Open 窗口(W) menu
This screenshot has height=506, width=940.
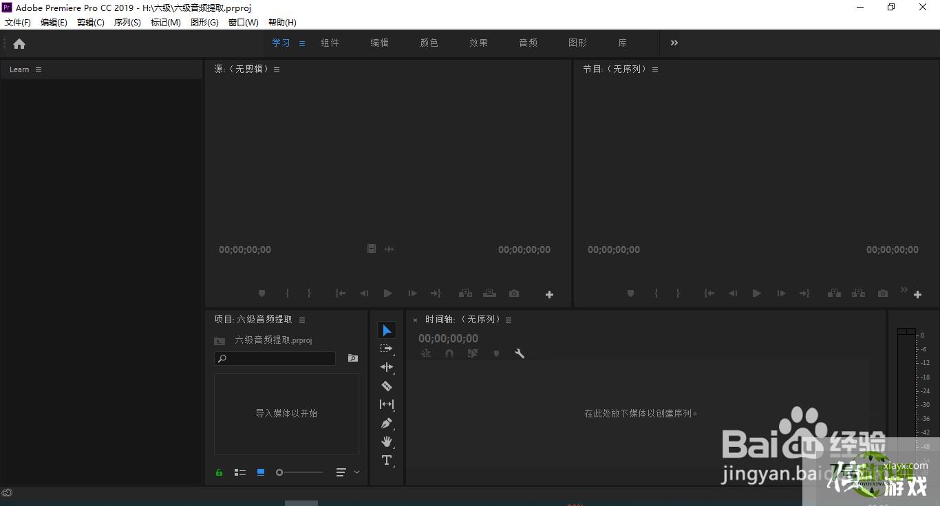243,23
